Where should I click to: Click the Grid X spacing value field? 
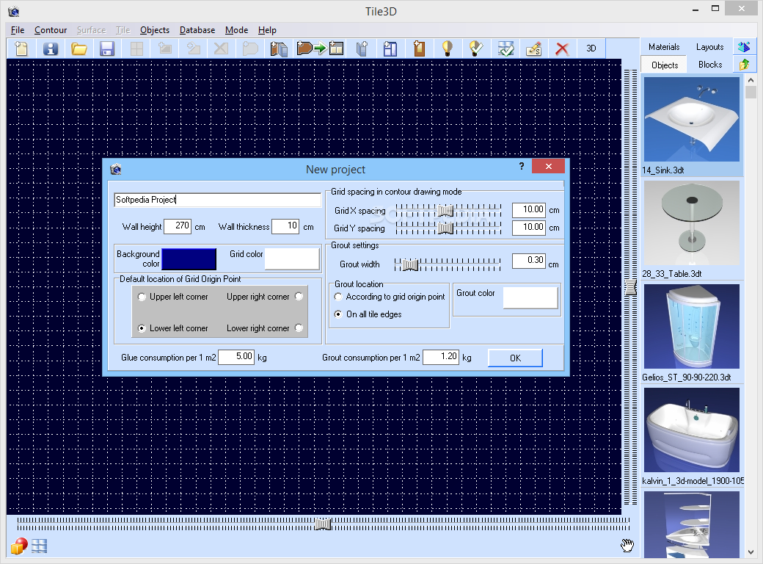point(529,210)
